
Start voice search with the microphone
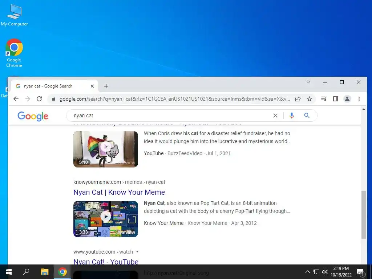pos(292,116)
